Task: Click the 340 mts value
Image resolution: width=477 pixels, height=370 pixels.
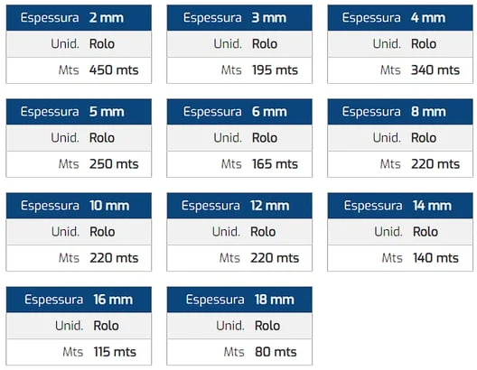Action: (x=435, y=70)
